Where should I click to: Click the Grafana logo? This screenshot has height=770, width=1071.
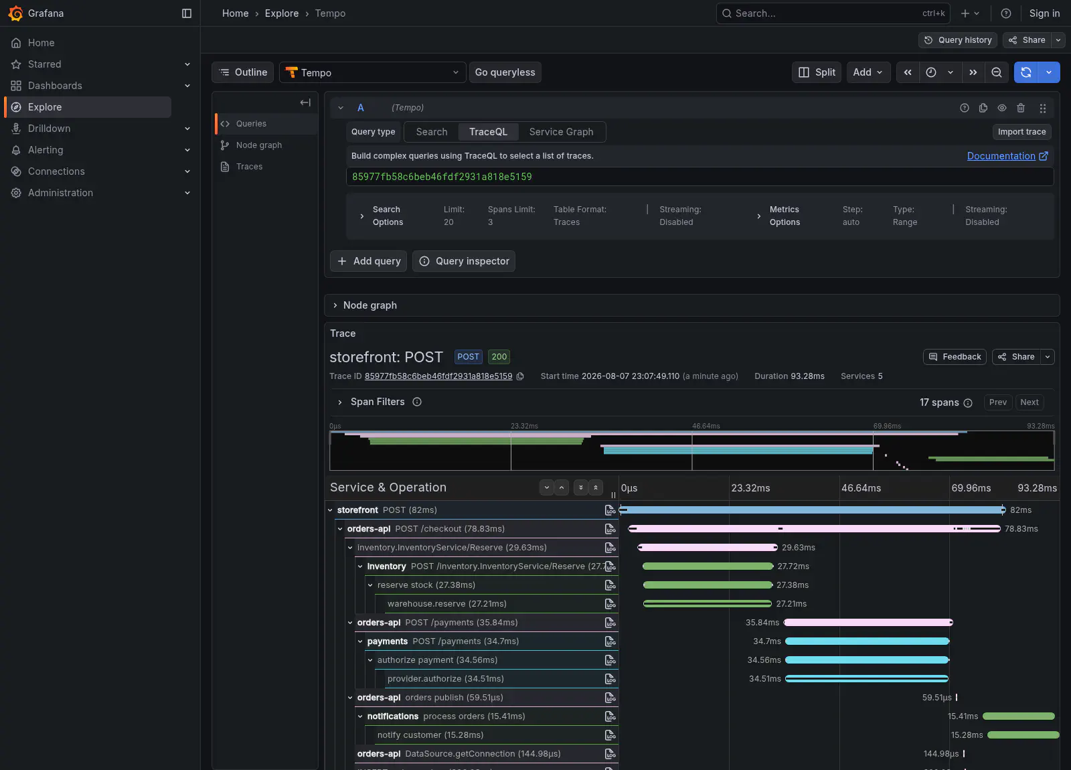coord(15,13)
